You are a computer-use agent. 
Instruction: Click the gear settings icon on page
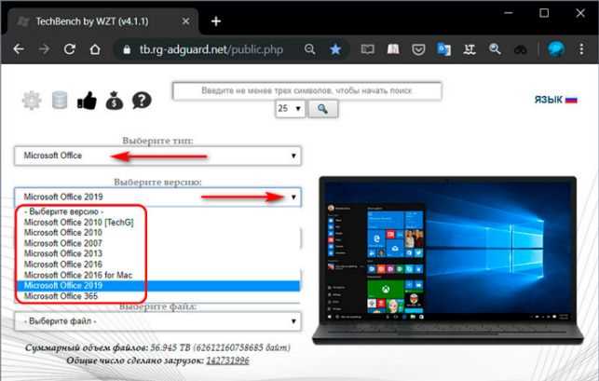(32, 101)
